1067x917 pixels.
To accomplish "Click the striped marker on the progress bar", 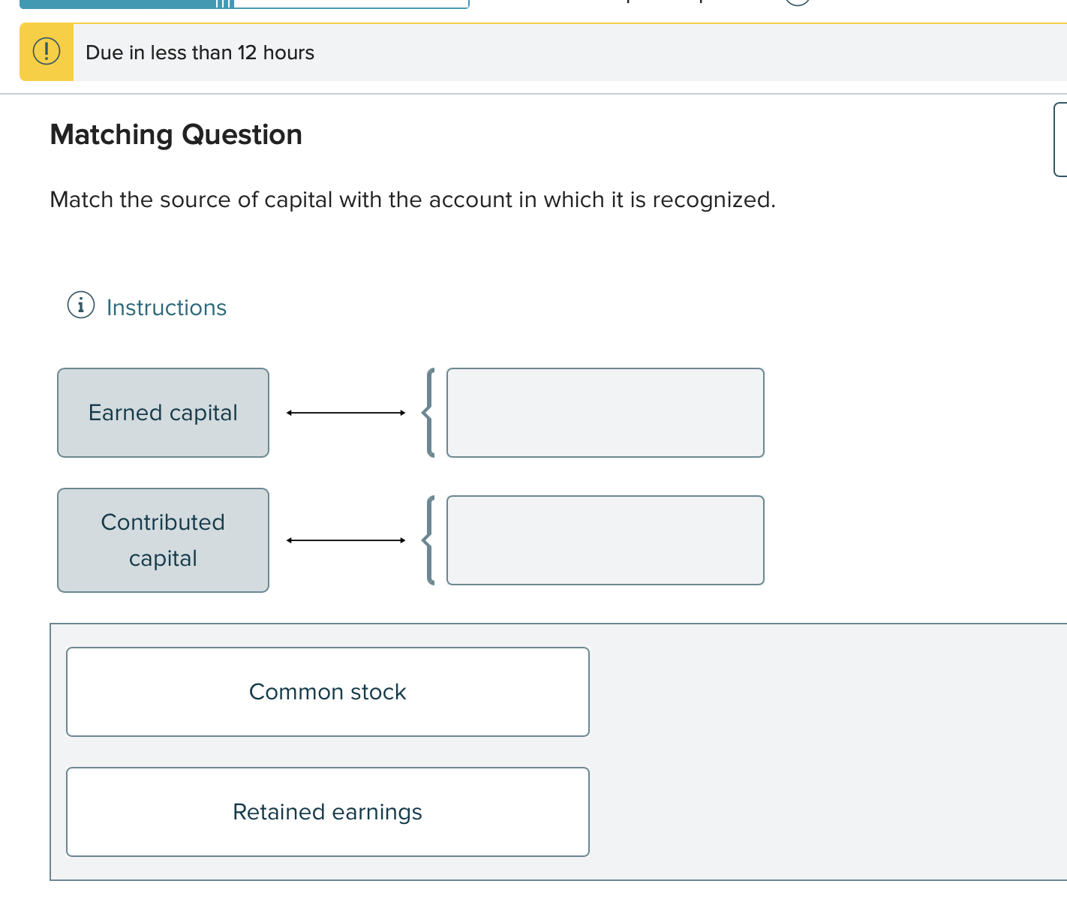I will click(x=224, y=4).
